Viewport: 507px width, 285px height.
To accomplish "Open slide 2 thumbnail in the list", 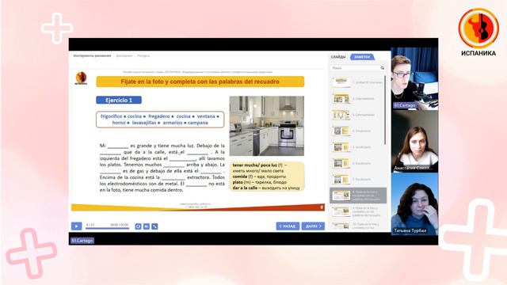I will 341,98.
